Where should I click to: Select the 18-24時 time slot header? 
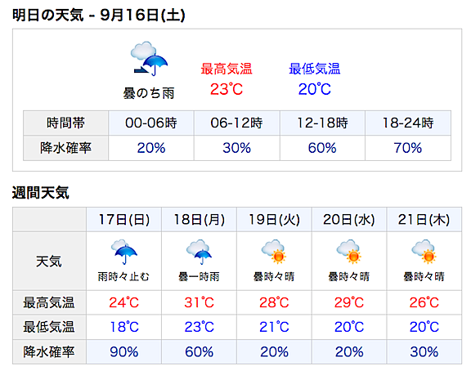(408, 123)
